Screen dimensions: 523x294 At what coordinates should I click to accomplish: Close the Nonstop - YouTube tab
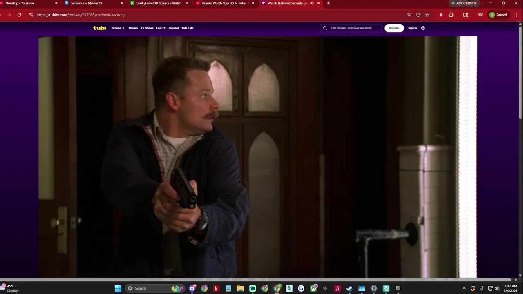coord(56,3)
